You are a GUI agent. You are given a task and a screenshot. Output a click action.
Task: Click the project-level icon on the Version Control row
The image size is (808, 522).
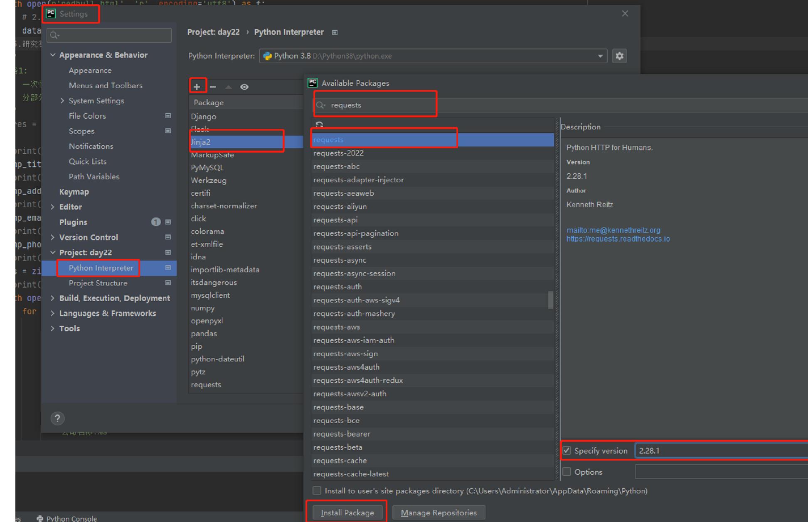168,237
